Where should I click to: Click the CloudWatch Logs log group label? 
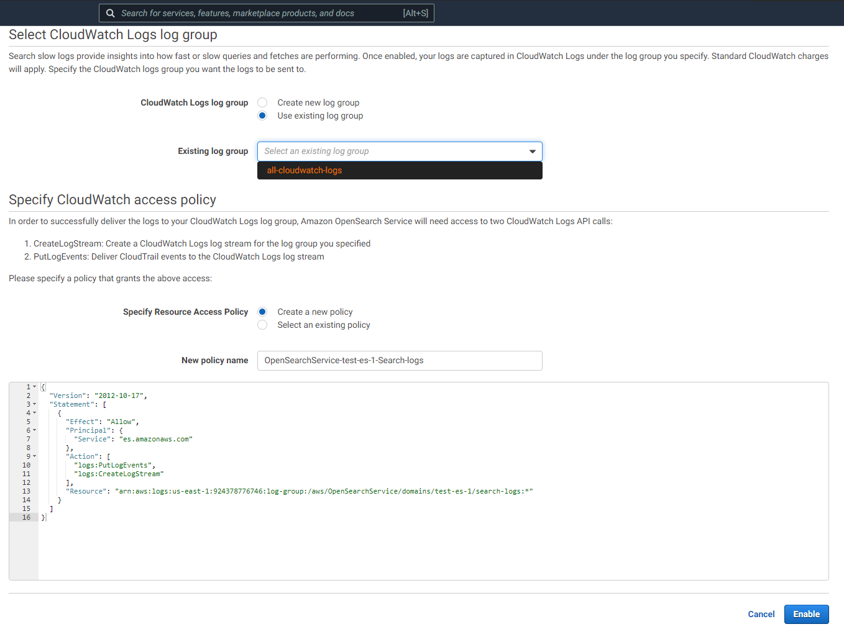click(195, 102)
